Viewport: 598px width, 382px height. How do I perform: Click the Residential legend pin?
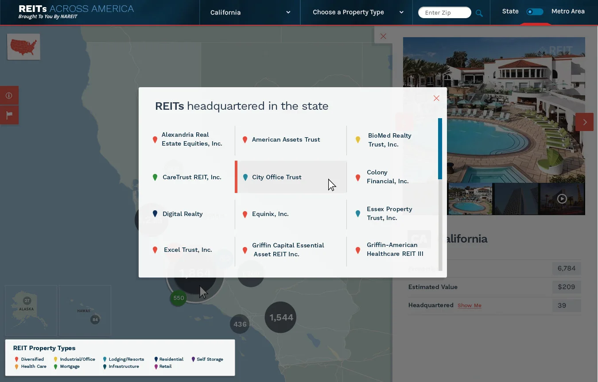point(156,359)
